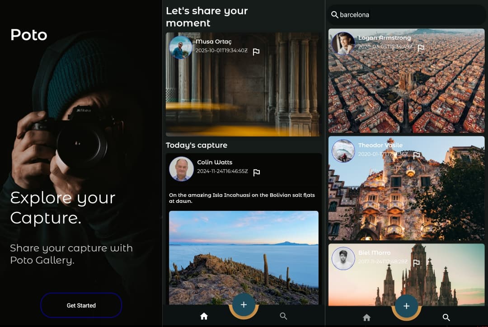Flag Musa Ortaç's post
This screenshot has width=488, height=327.
[x=256, y=52]
